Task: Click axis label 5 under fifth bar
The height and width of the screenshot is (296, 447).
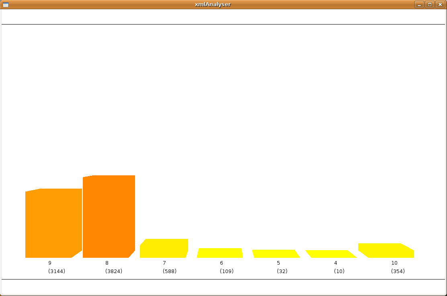Action: [x=279, y=263]
